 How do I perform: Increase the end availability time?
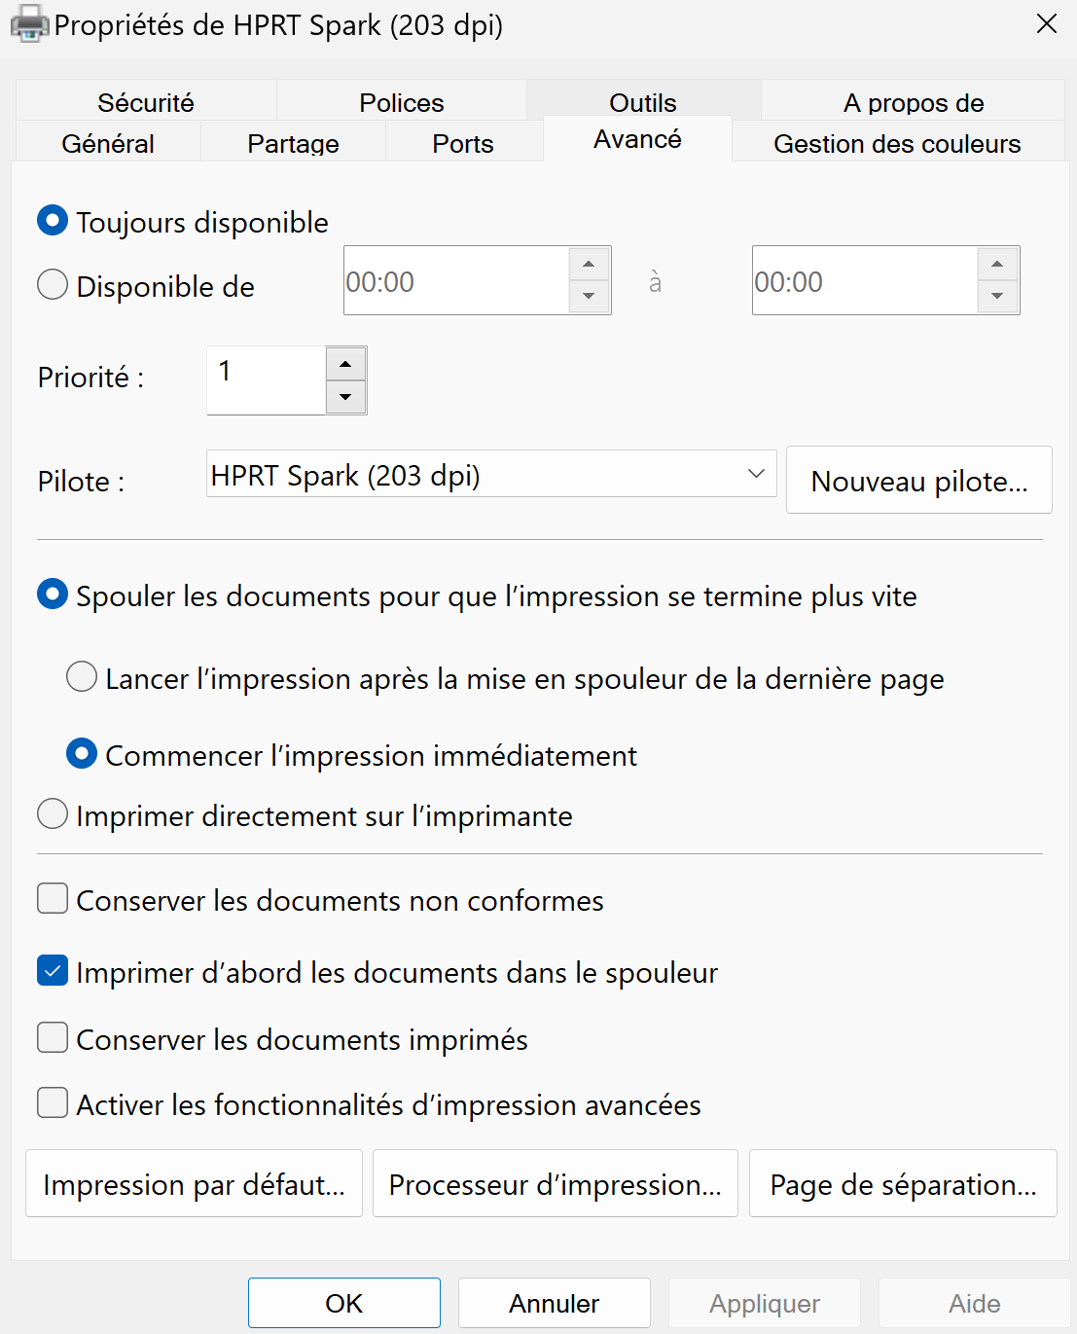[997, 265]
